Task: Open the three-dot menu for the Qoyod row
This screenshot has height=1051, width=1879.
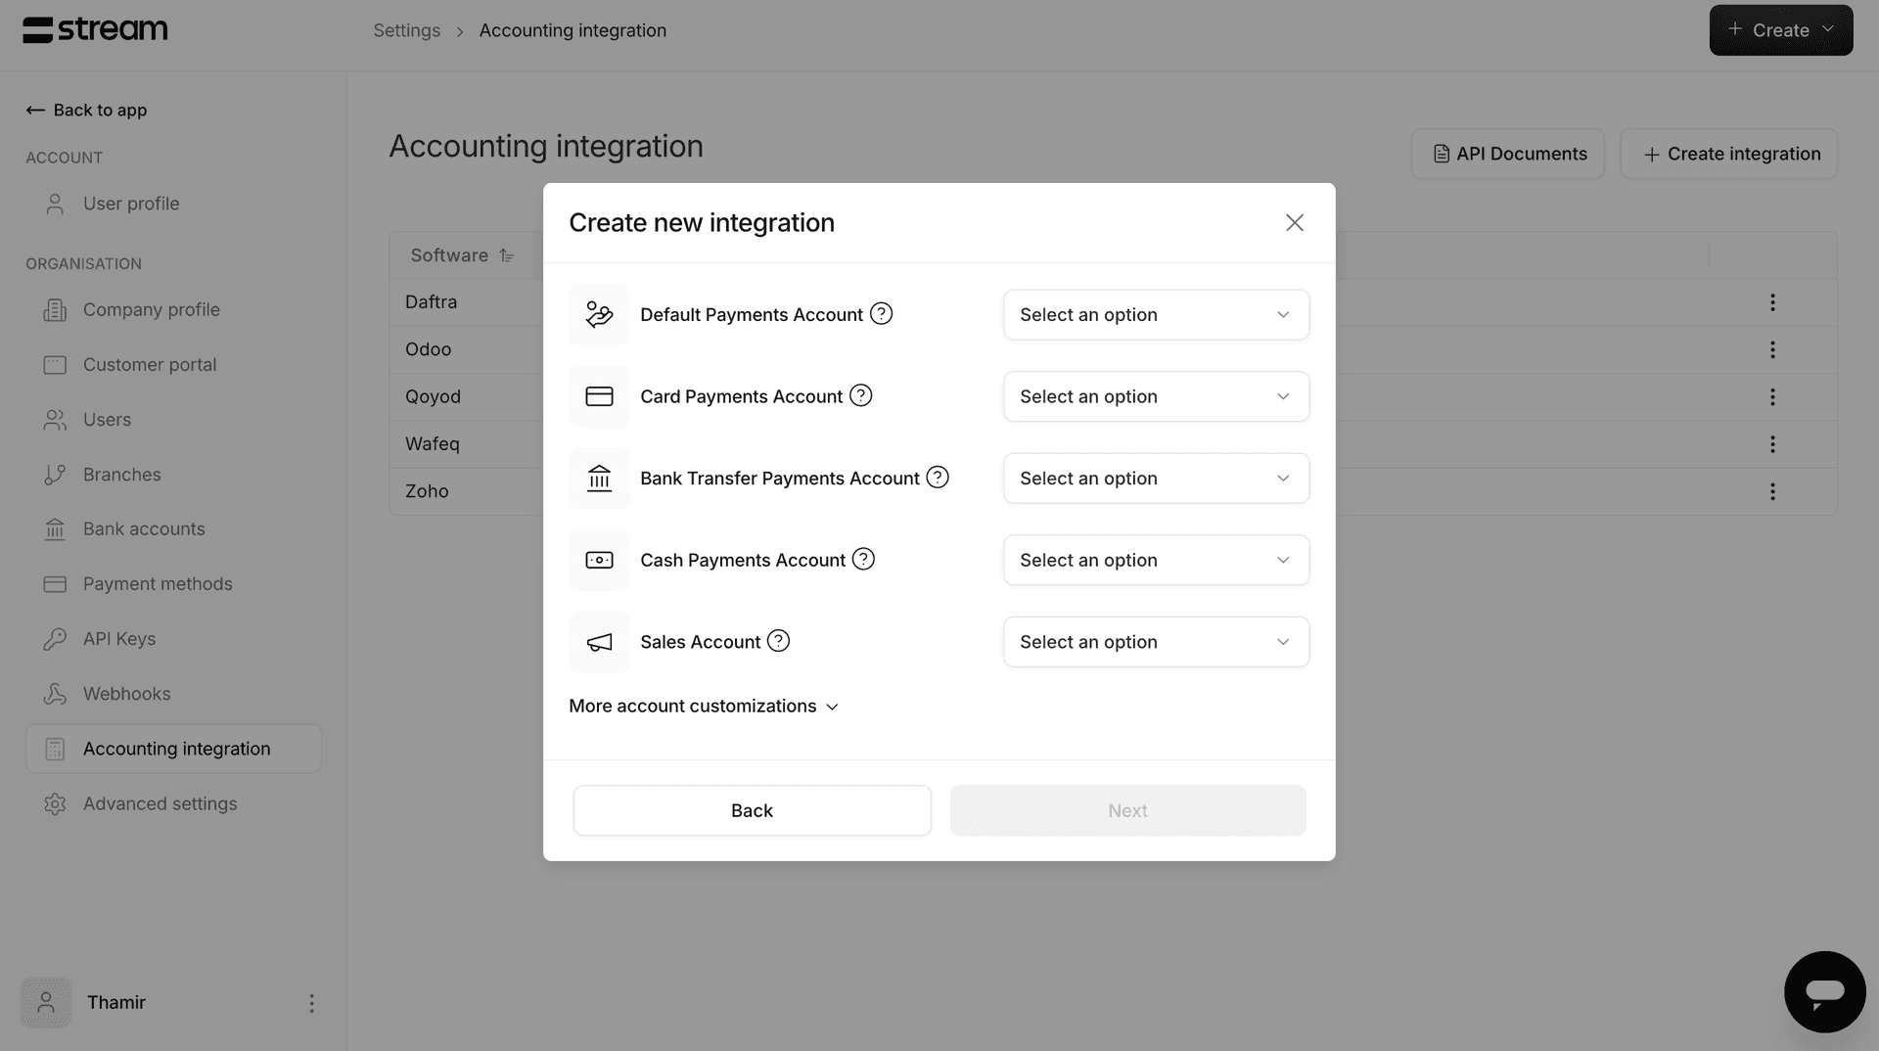Action: [1772, 396]
